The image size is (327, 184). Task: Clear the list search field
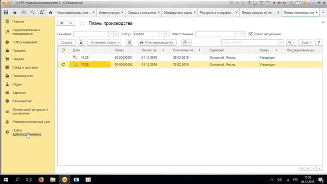[281, 42]
